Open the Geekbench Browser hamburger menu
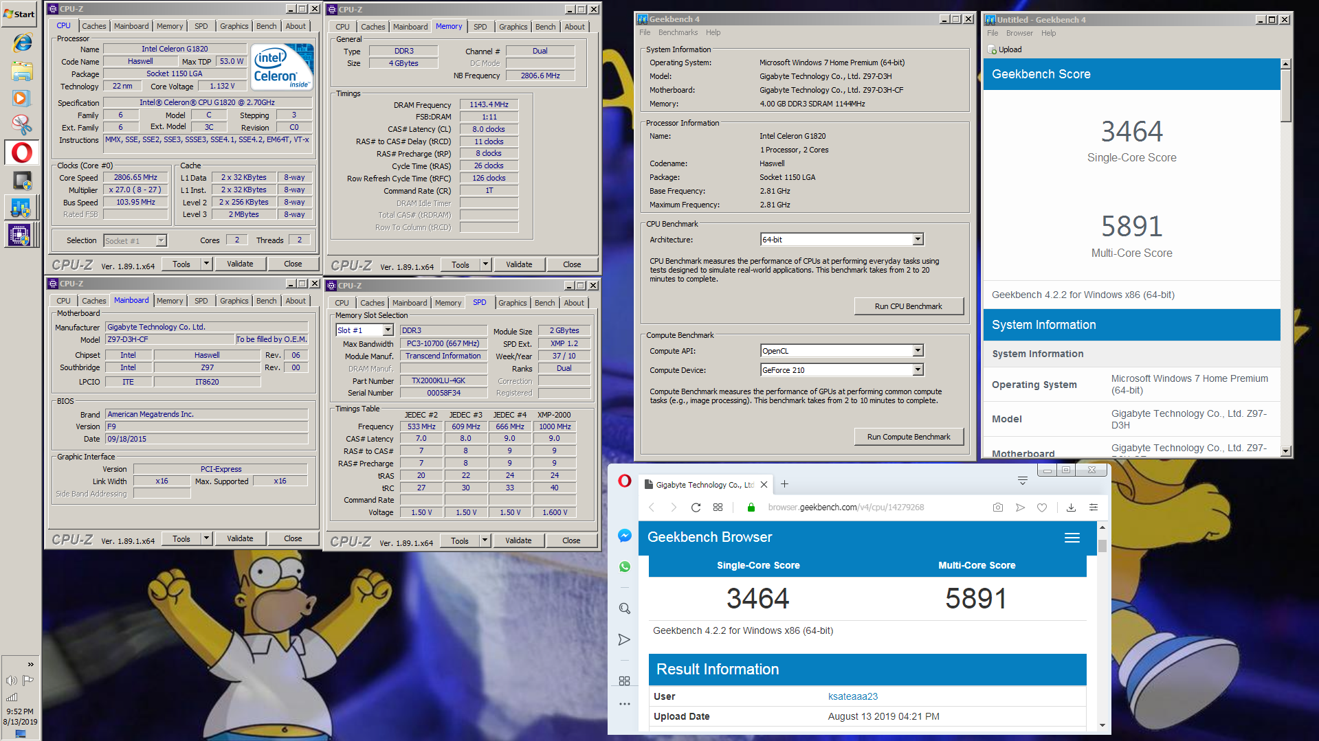Image resolution: width=1319 pixels, height=741 pixels. (x=1072, y=538)
